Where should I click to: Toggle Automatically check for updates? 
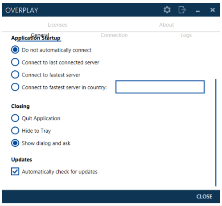coord(54,171)
